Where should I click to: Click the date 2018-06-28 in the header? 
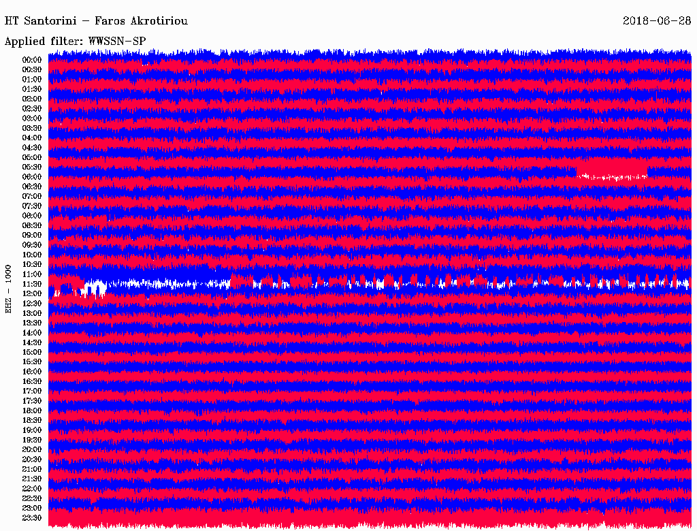[657, 21]
